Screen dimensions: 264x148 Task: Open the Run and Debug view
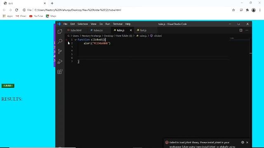[60, 61]
